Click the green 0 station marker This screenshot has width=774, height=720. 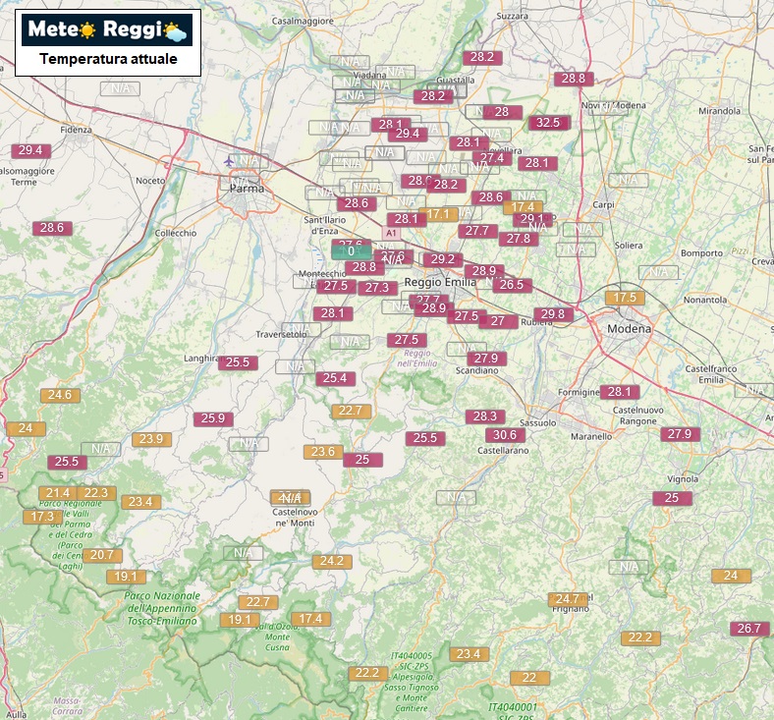coord(351,251)
